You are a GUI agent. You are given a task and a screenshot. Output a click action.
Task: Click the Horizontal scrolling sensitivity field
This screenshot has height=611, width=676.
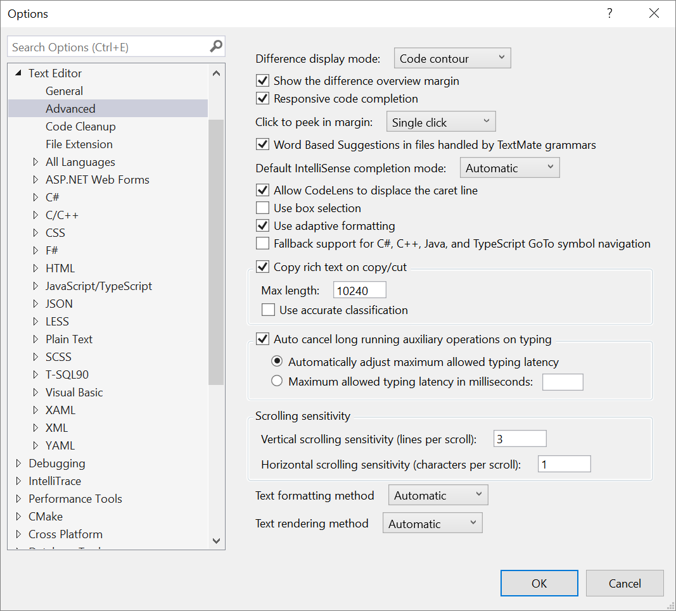[564, 463]
